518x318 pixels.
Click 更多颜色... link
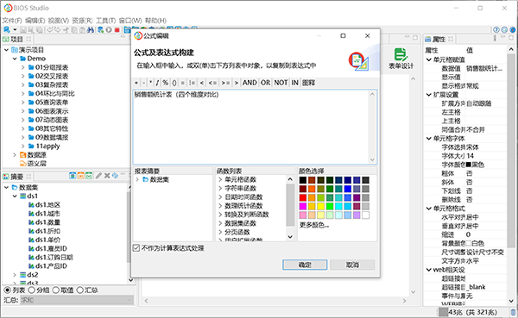point(314,225)
